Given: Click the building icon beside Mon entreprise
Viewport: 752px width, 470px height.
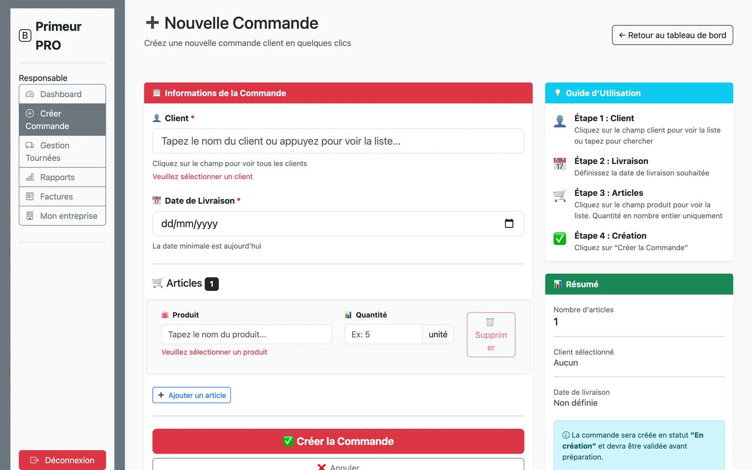Looking at the screenshot, I should click(x=30, y=216).
